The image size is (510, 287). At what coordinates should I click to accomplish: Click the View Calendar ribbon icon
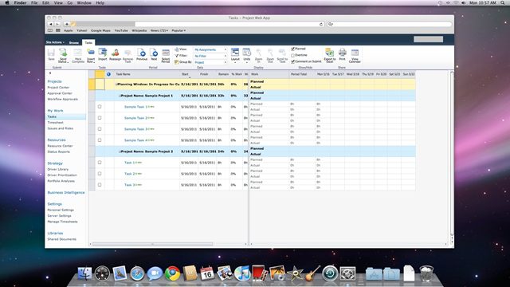pyautogui.click(x=355, y=55)
